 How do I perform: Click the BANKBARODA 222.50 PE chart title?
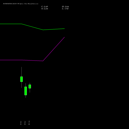21,4
